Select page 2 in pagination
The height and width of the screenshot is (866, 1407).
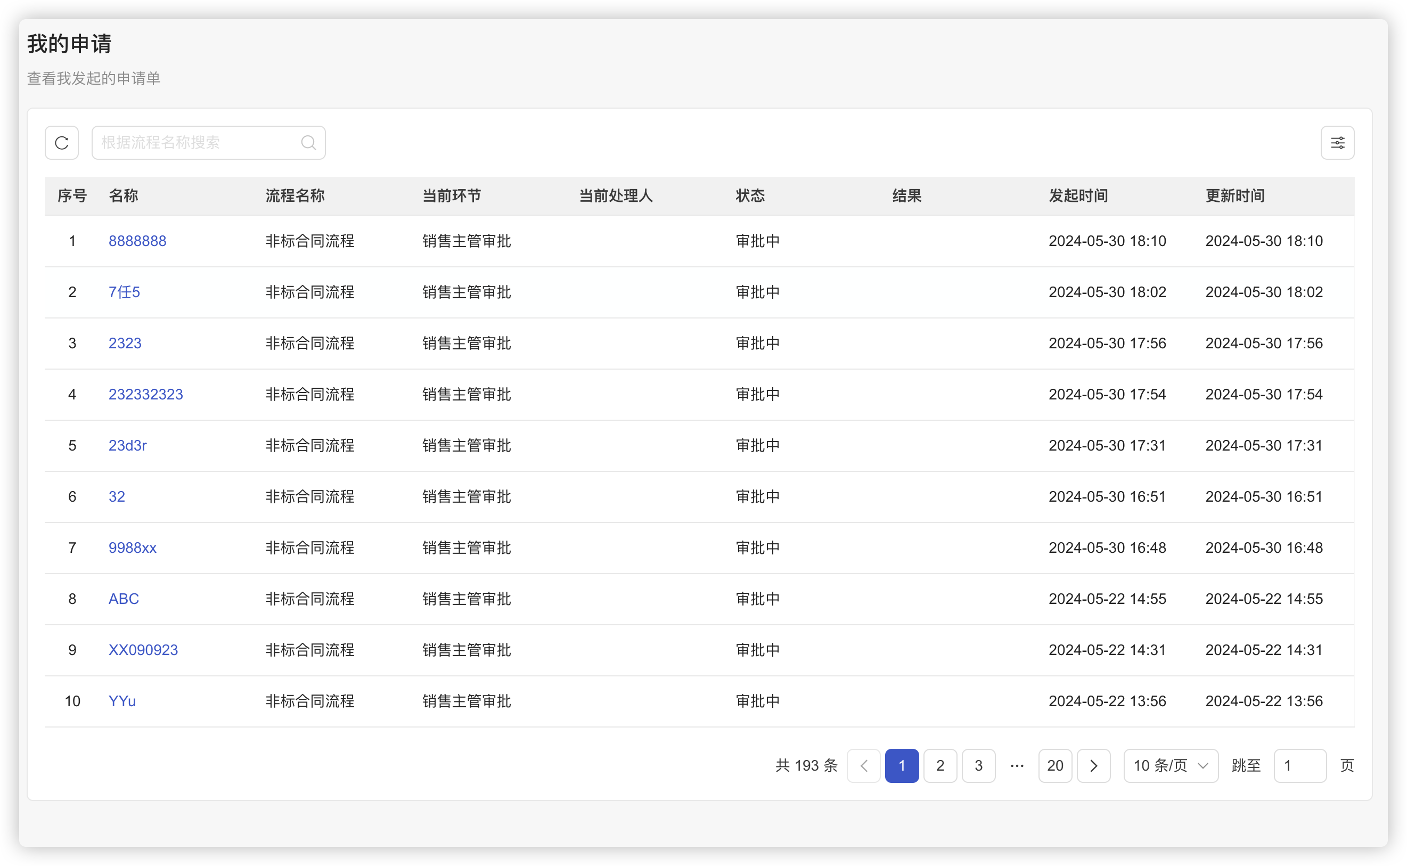(x=940, y=766)
